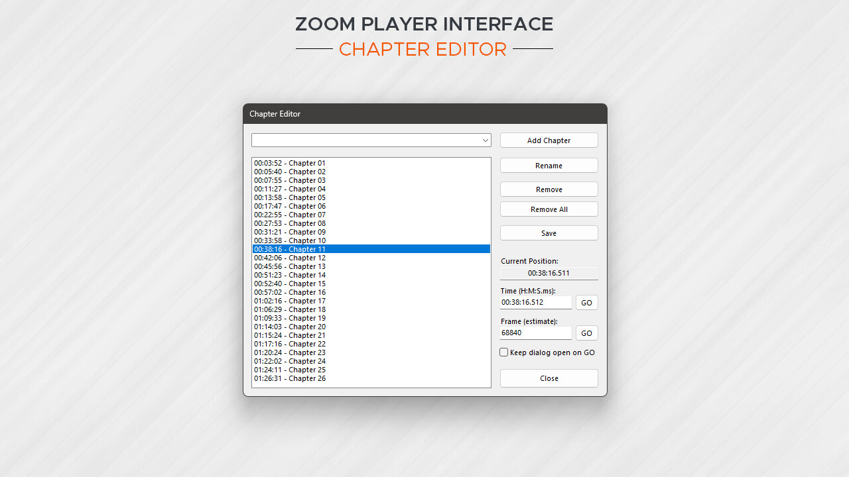
Task: Choose Chapter 15 in the list
Action: tap(290, 284)
